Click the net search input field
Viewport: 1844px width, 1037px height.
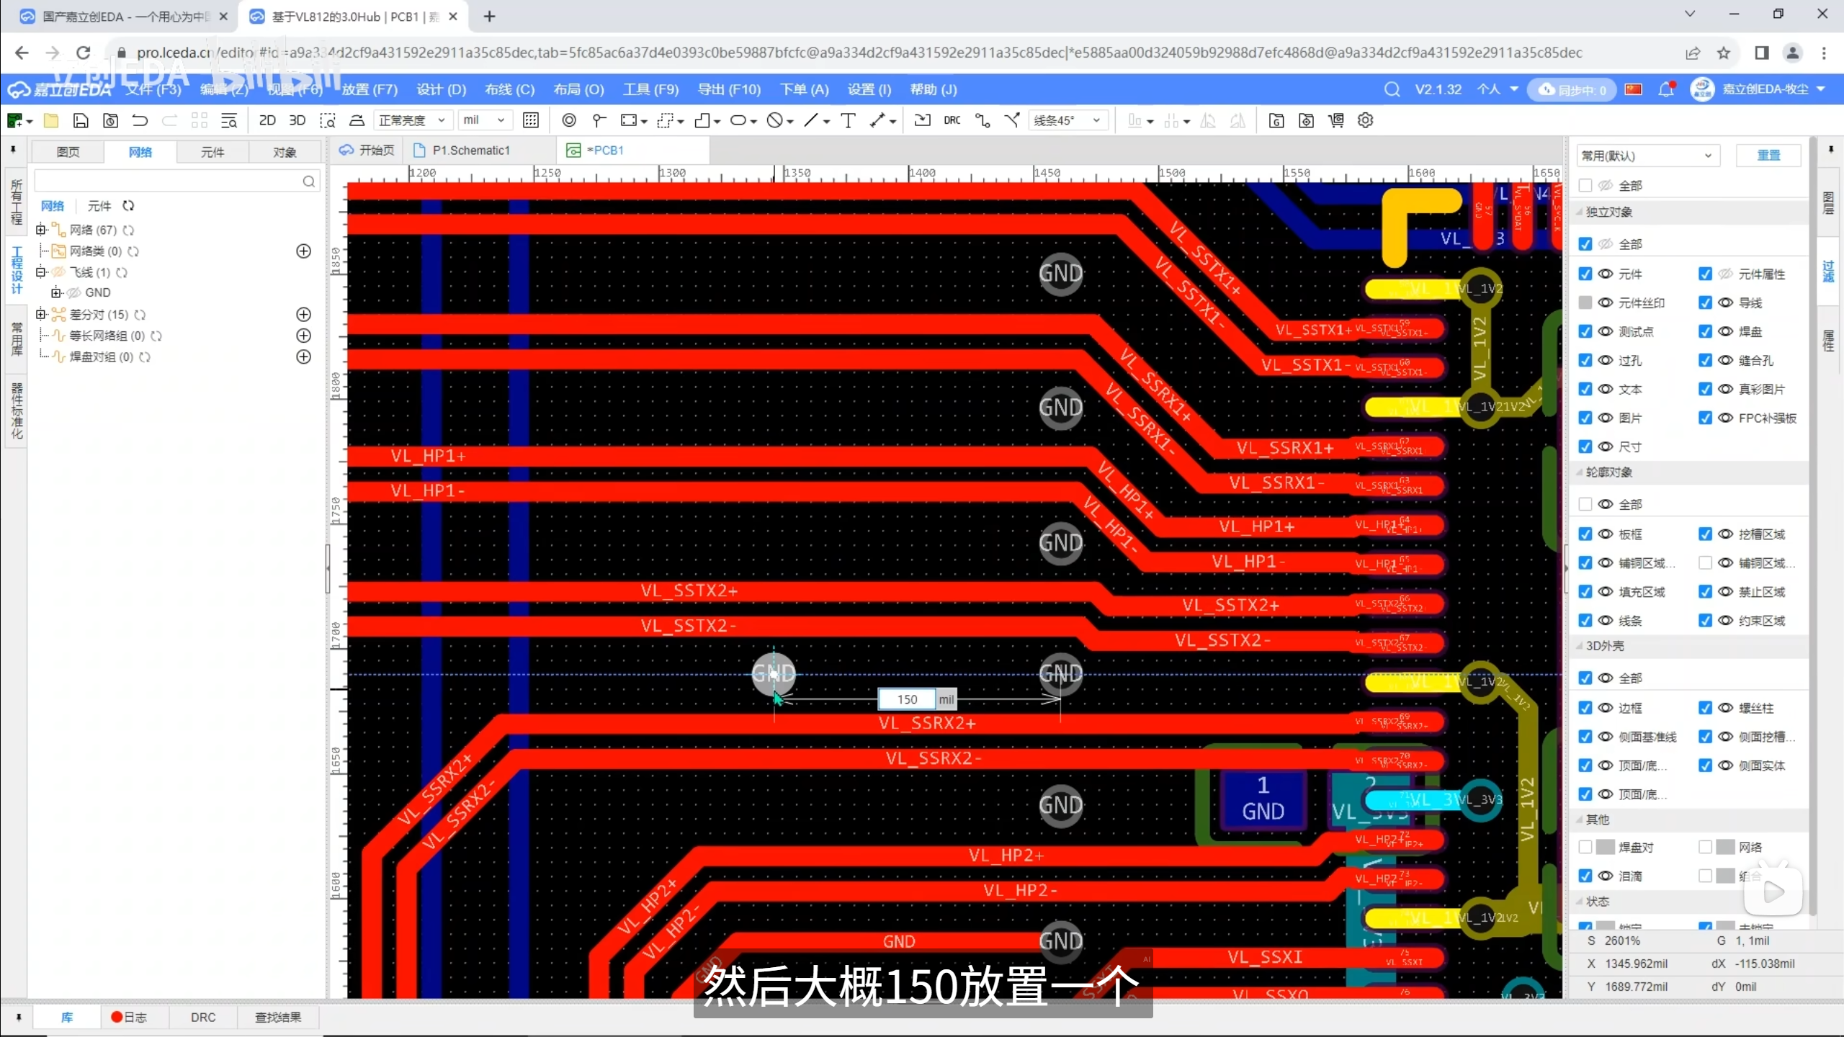(167, 181)
